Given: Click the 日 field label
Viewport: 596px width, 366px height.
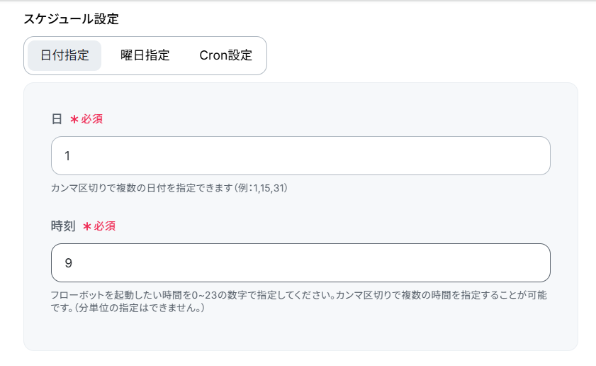Looking at the screenshot, I should (x=57, y=119).
